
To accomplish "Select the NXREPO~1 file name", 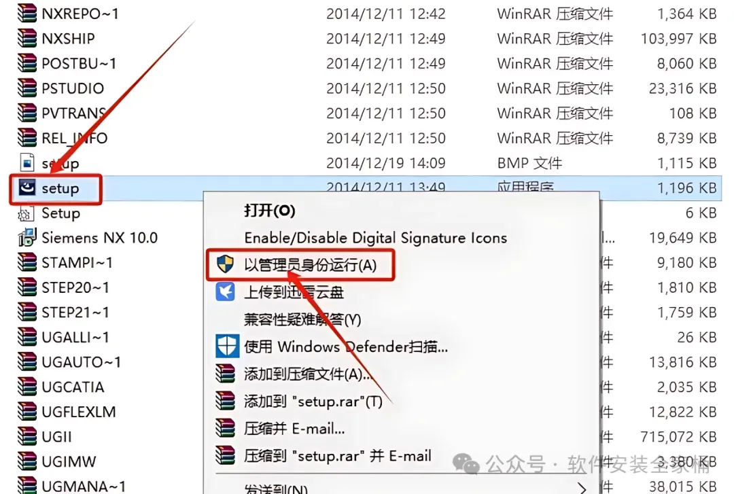I will tap(80, 14).
